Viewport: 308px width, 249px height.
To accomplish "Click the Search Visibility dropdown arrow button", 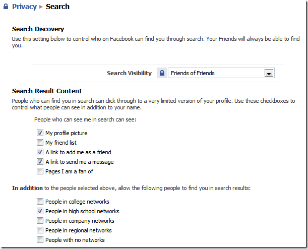I will (x=270, y=73).
